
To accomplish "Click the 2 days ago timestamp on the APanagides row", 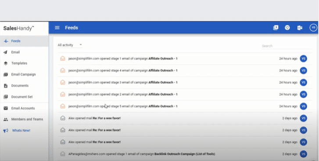I will point(290,154).
